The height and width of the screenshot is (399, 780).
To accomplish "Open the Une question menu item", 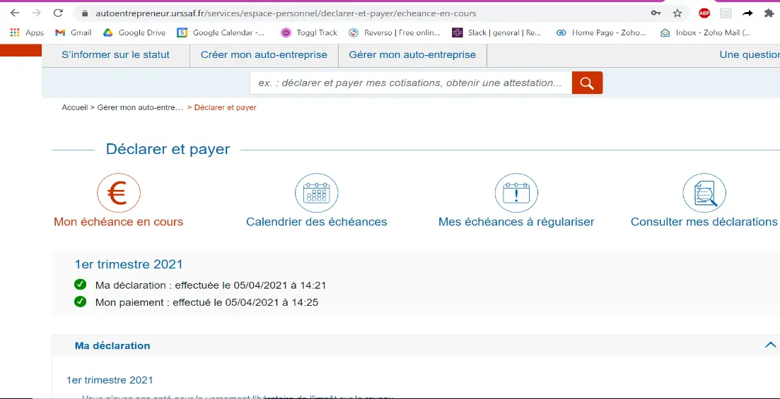I will click(750, 54).
